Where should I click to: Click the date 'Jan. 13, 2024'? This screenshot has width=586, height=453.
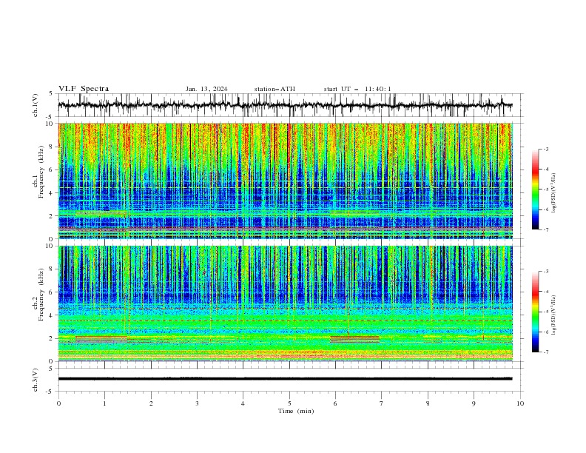pyautogui.click(x=206, y=89)
